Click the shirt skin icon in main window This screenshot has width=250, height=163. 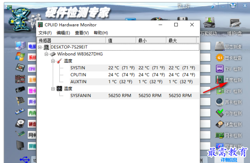coord(233,6)
